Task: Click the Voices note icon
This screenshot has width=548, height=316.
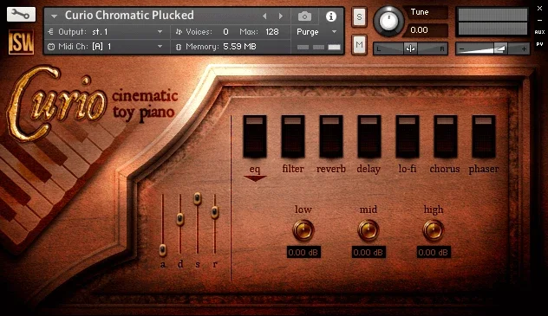Action: pos(179,32)
